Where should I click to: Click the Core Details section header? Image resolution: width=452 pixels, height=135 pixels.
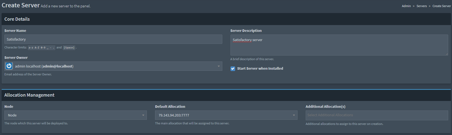(17, 19)
